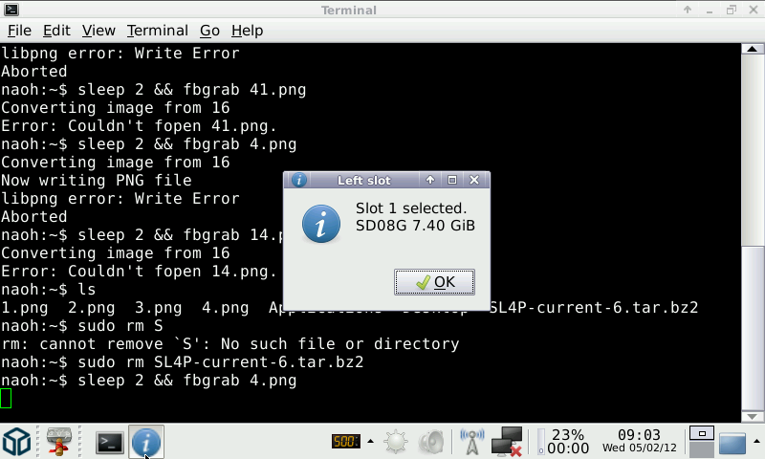Viewport: 765px width, 459px height.
Task: Click the Left slot dialog titlebar info icon
Action: [x=298, y=180]
